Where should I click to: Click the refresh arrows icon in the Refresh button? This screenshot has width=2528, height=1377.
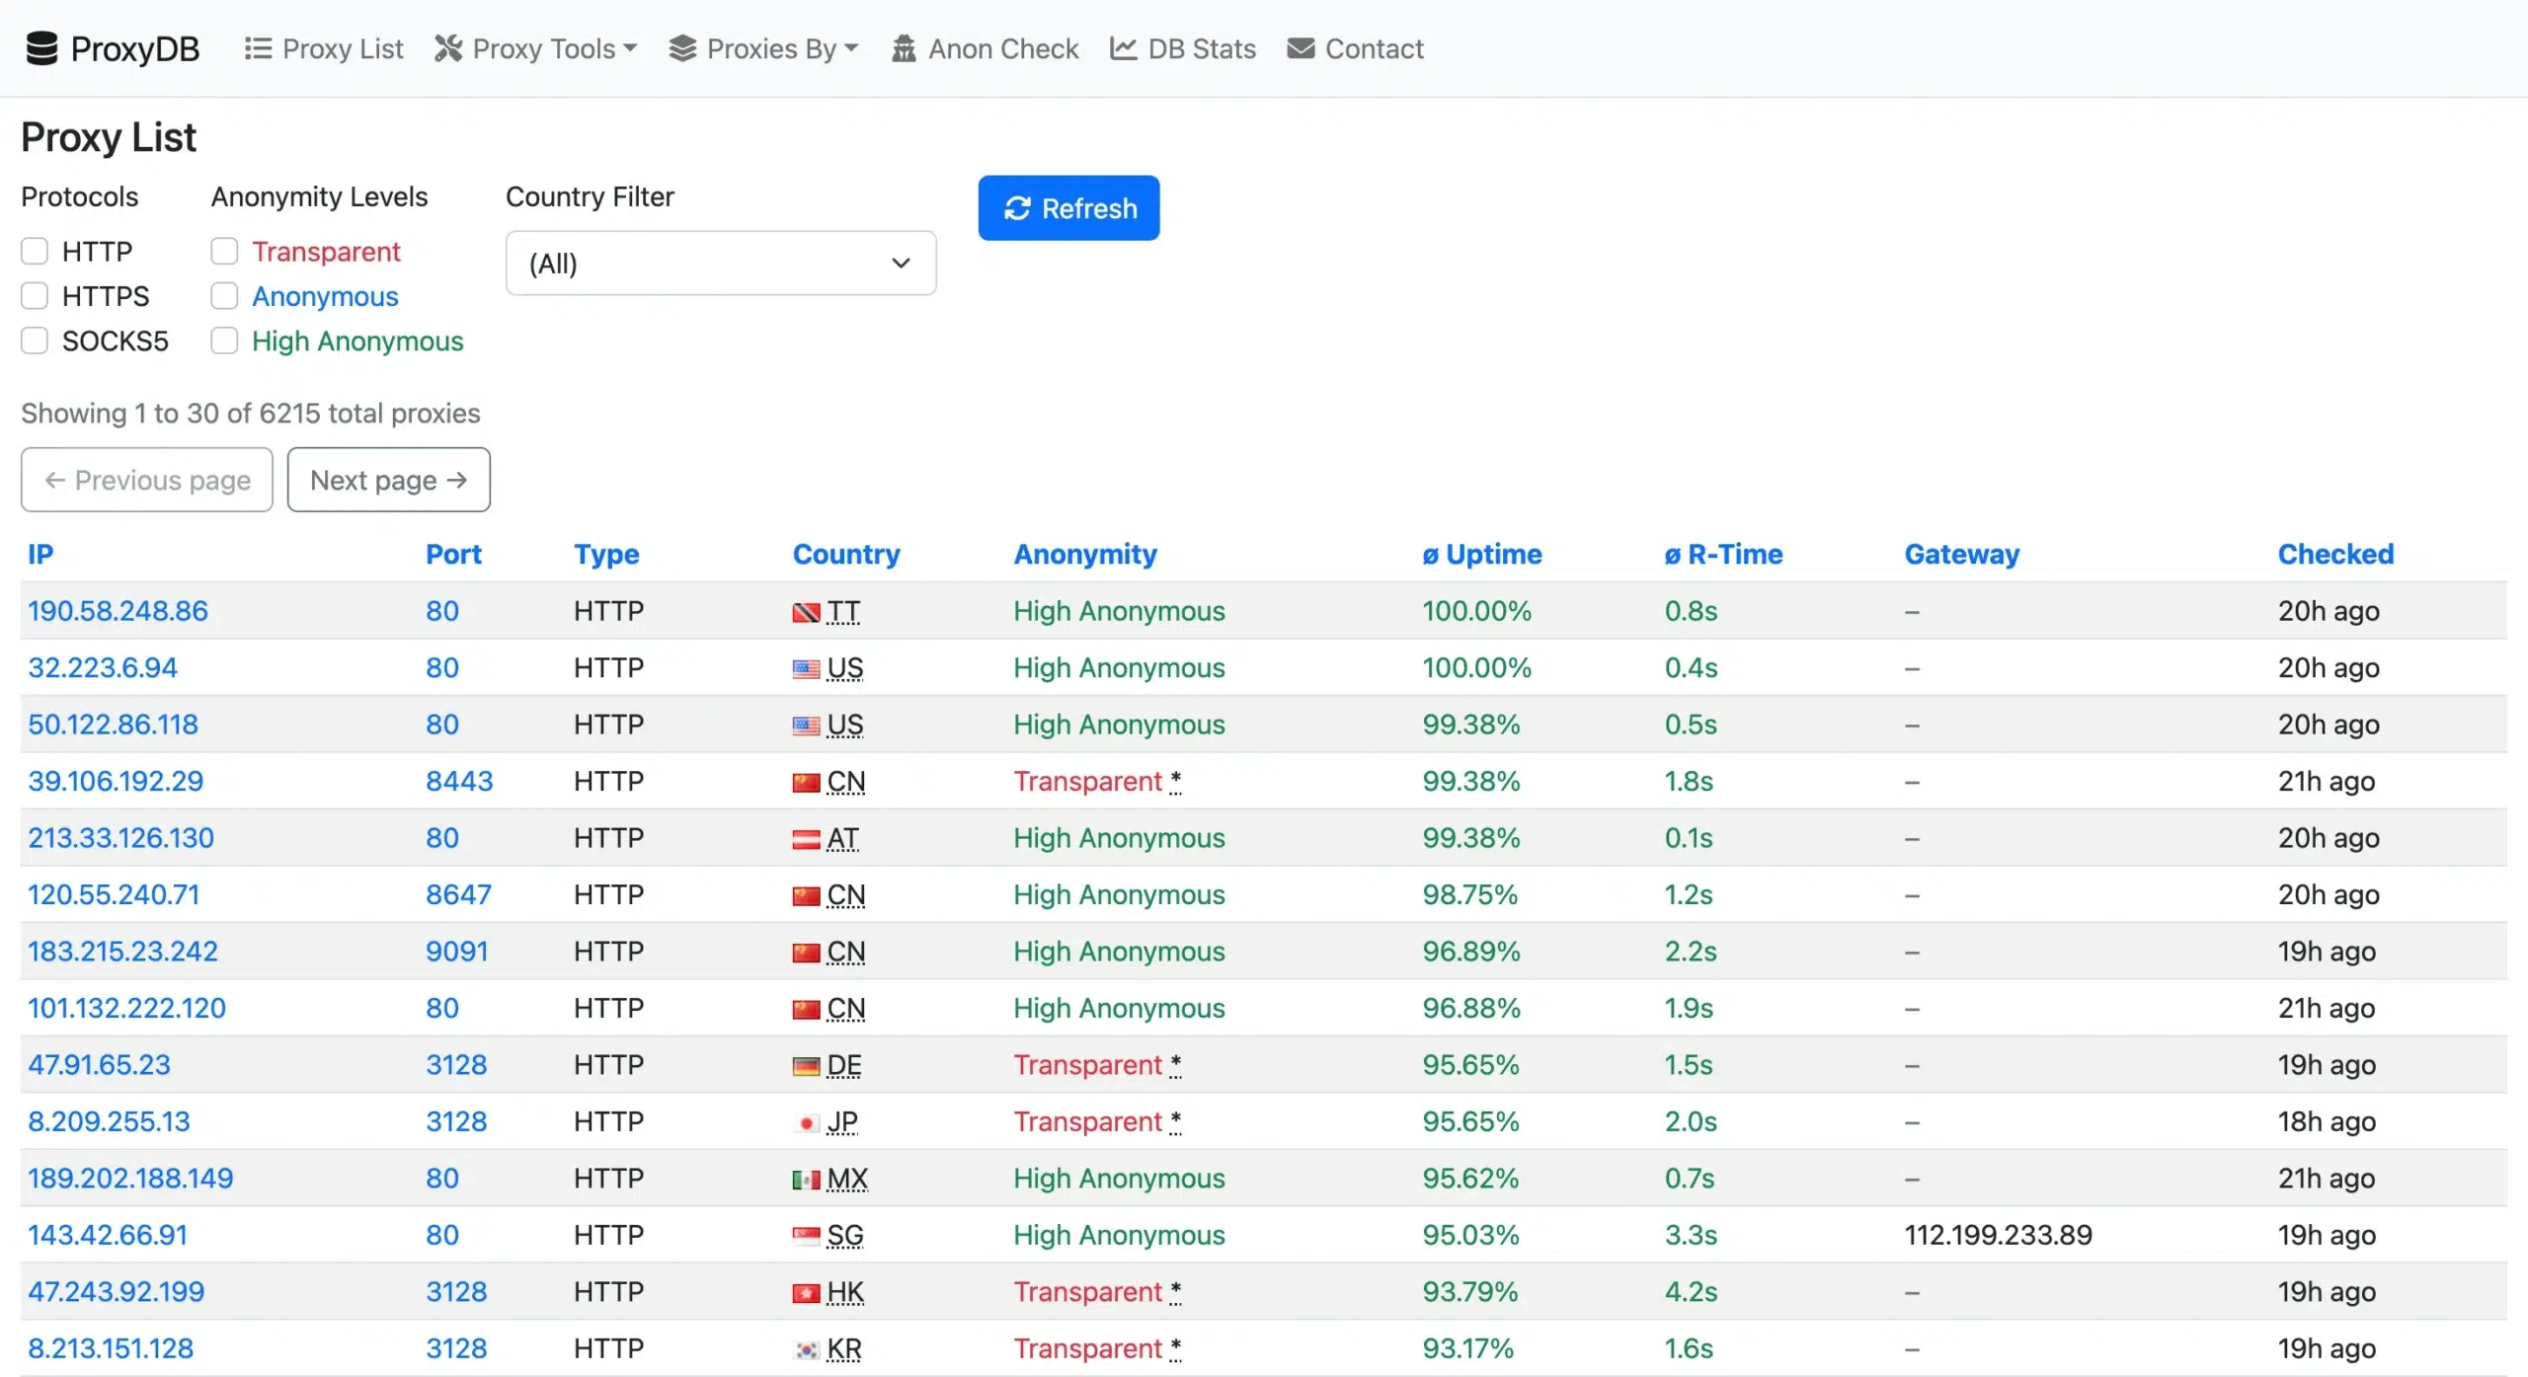pyautogui.click(x=1017, y=208)
